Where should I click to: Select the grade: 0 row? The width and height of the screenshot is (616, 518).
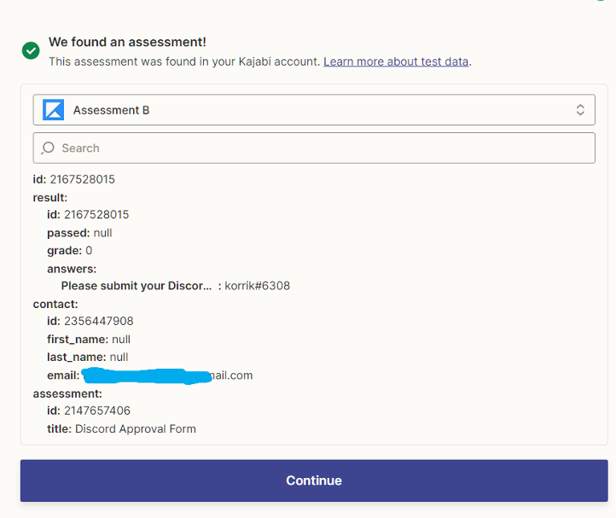70,251
